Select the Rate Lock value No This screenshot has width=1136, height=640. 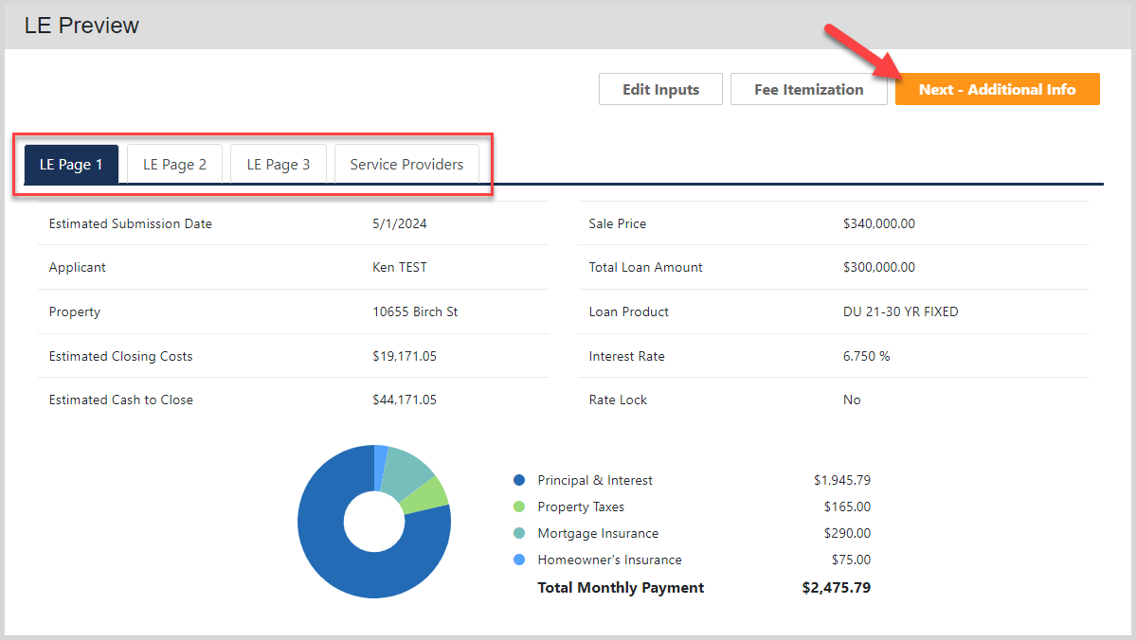[x=852, y=400]
